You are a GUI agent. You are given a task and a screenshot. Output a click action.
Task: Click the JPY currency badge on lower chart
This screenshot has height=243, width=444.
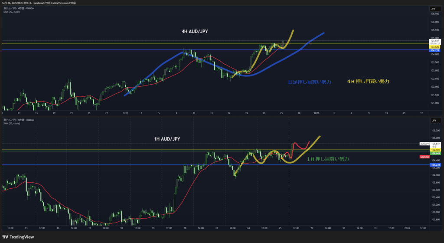[433, 119]
